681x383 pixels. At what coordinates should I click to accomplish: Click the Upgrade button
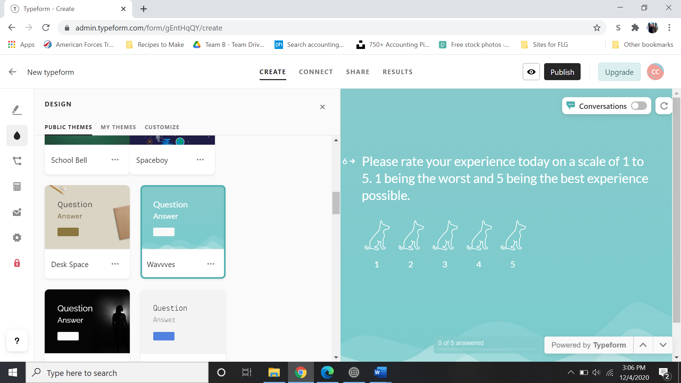619,72
